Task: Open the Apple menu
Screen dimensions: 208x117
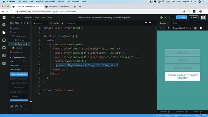Action: 4,2
